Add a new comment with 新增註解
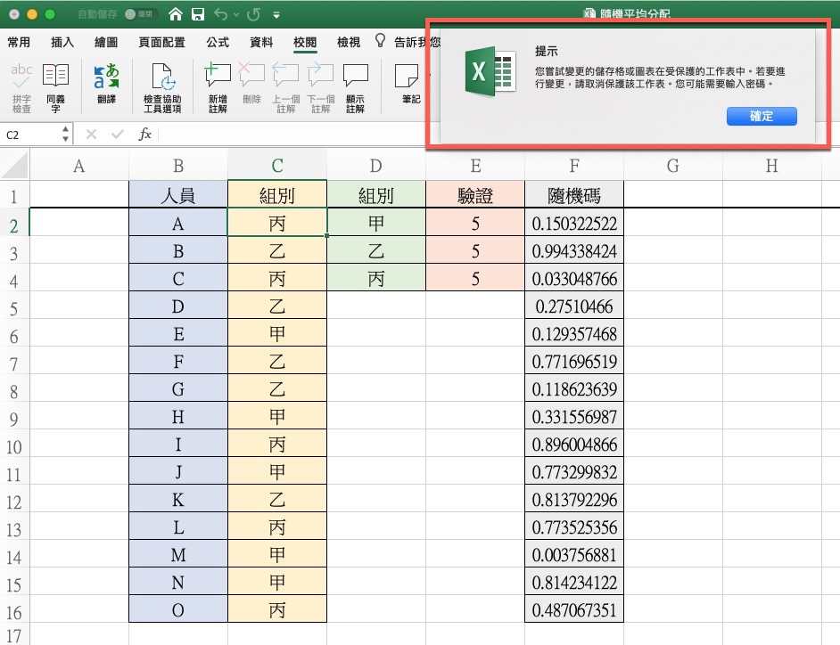This screenshot has width=840, height=645. (218, 77)
